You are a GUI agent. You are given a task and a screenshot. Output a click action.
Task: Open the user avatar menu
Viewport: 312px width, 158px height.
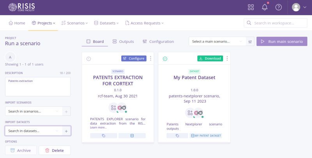[x=300, y=7]
